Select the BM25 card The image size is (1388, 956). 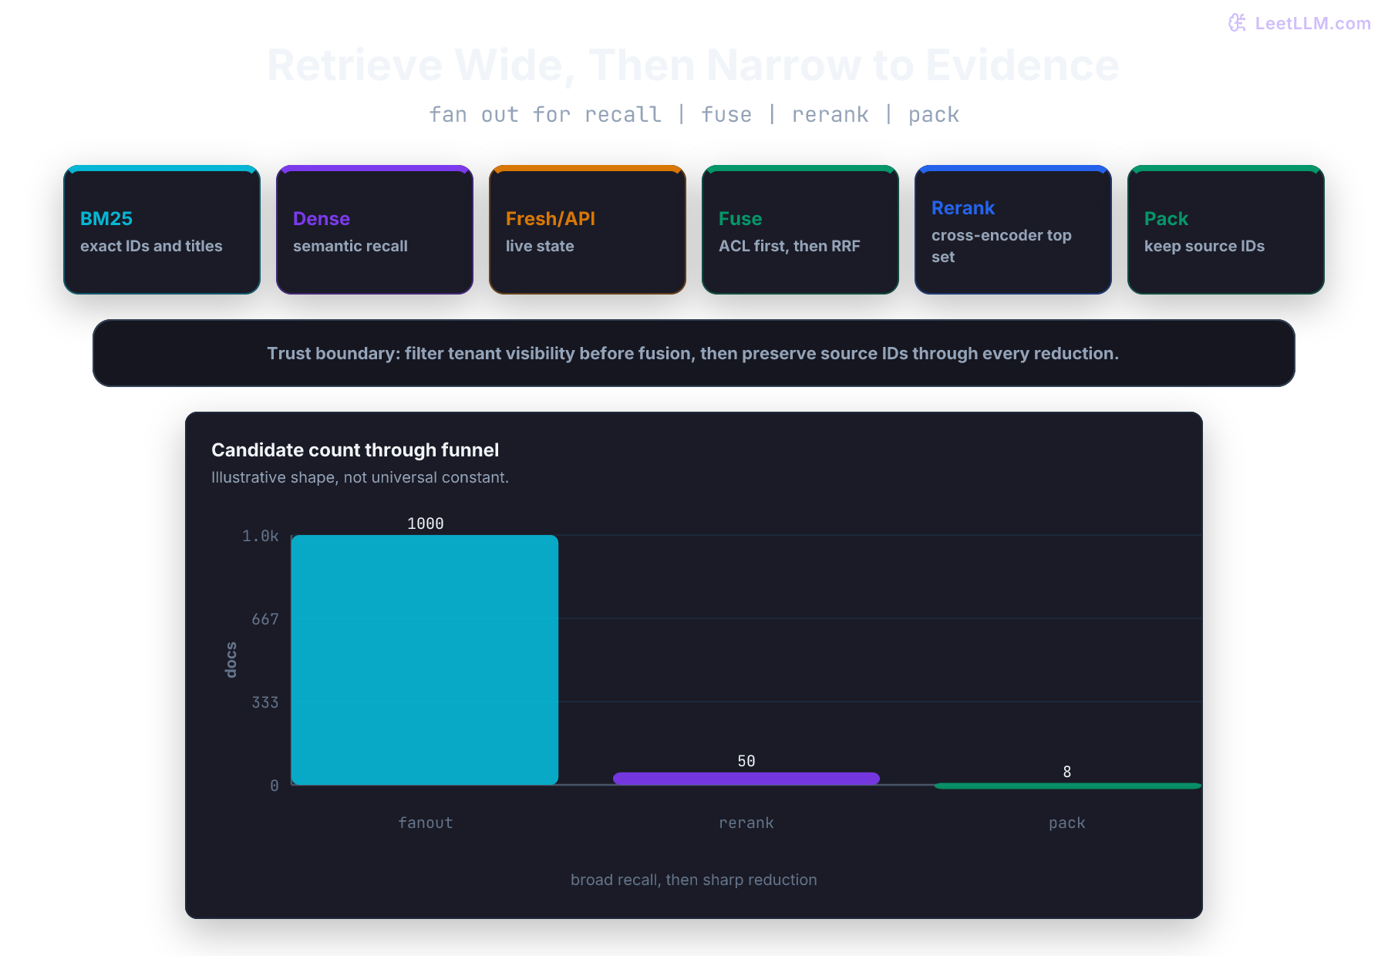pyautogui.click(x=162, y=230)
